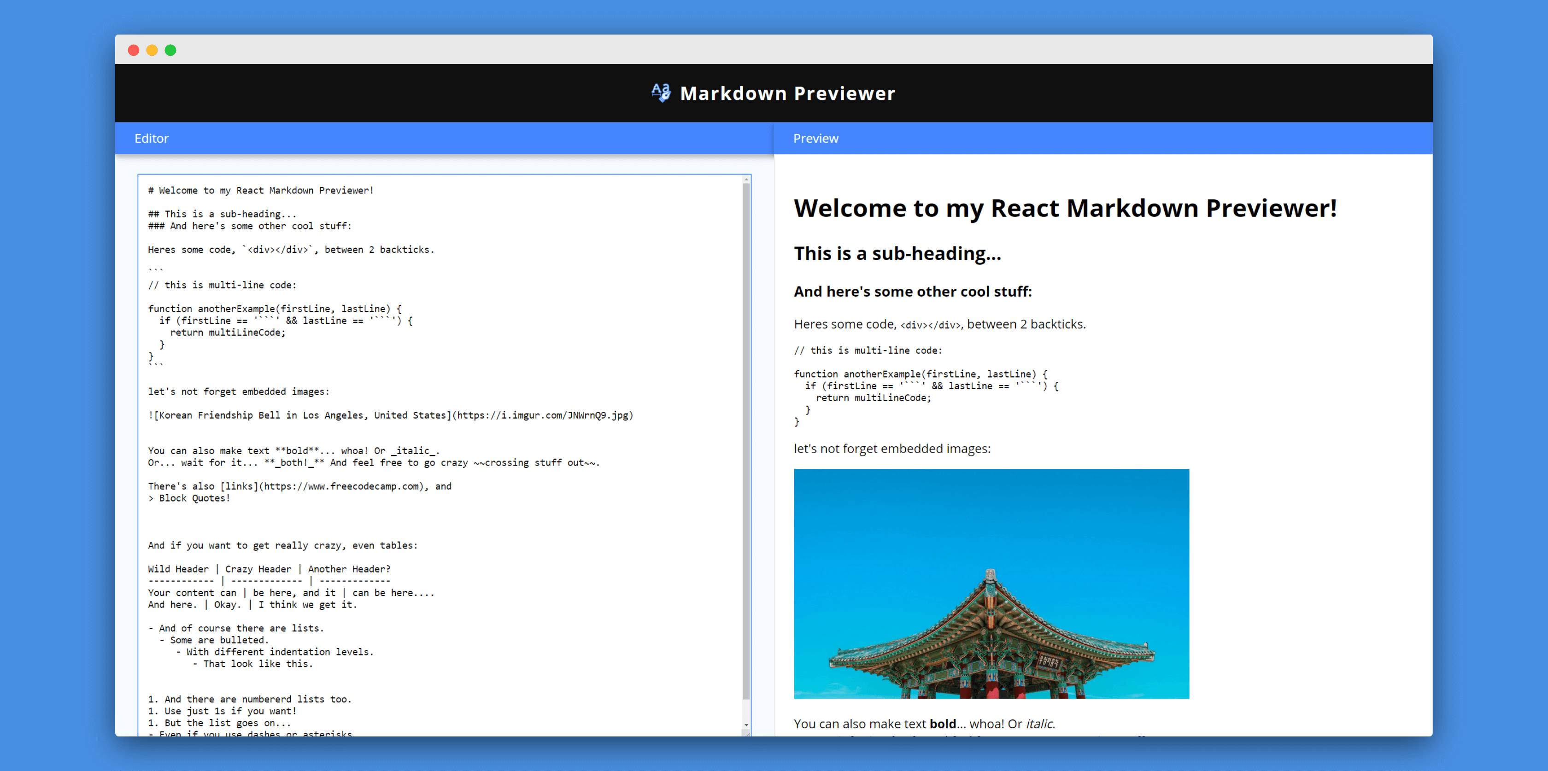Click the Markdown Previewer logo icon

coord(661,93)
